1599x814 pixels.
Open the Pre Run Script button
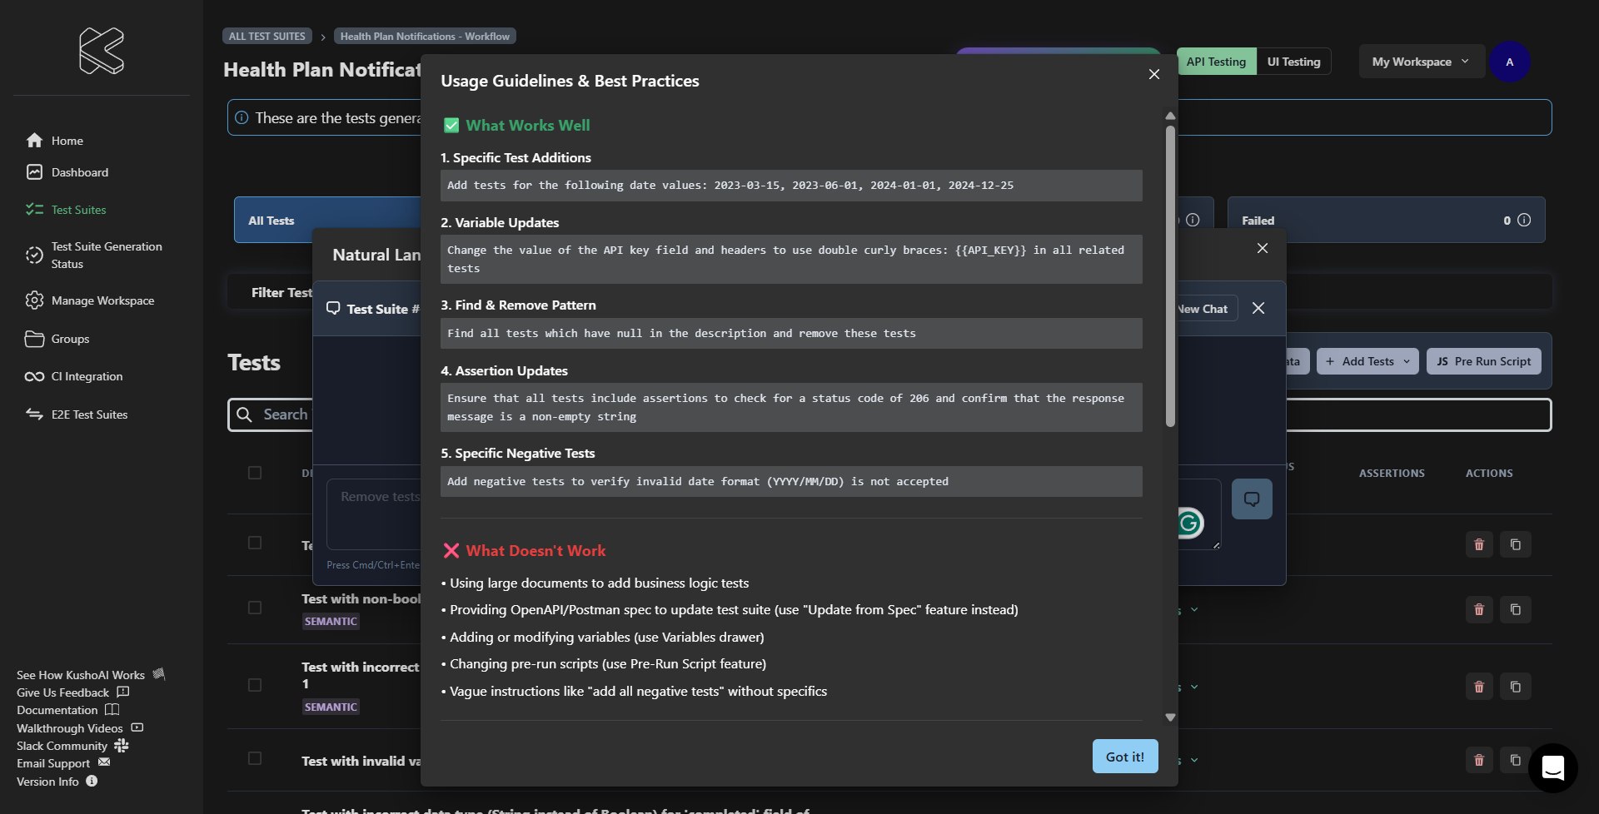point(1483,361)
